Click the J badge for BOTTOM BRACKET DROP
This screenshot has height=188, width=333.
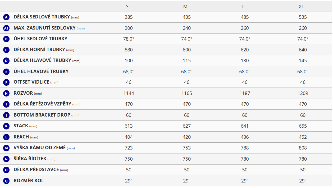point(6,115)
